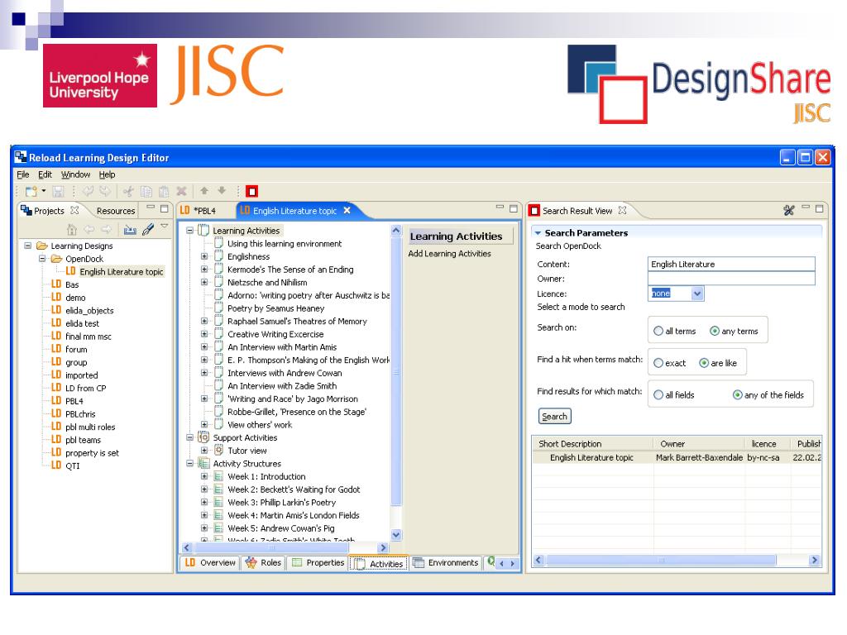
Task: Expand the Englishness activity node
Action: 204,256
